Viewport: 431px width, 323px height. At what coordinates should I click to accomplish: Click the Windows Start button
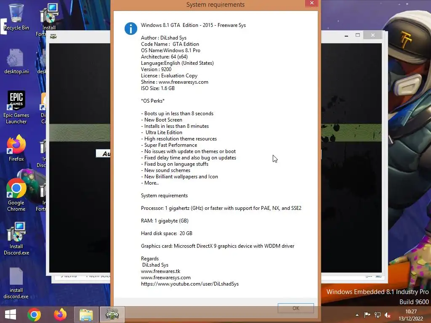[11, 315]
